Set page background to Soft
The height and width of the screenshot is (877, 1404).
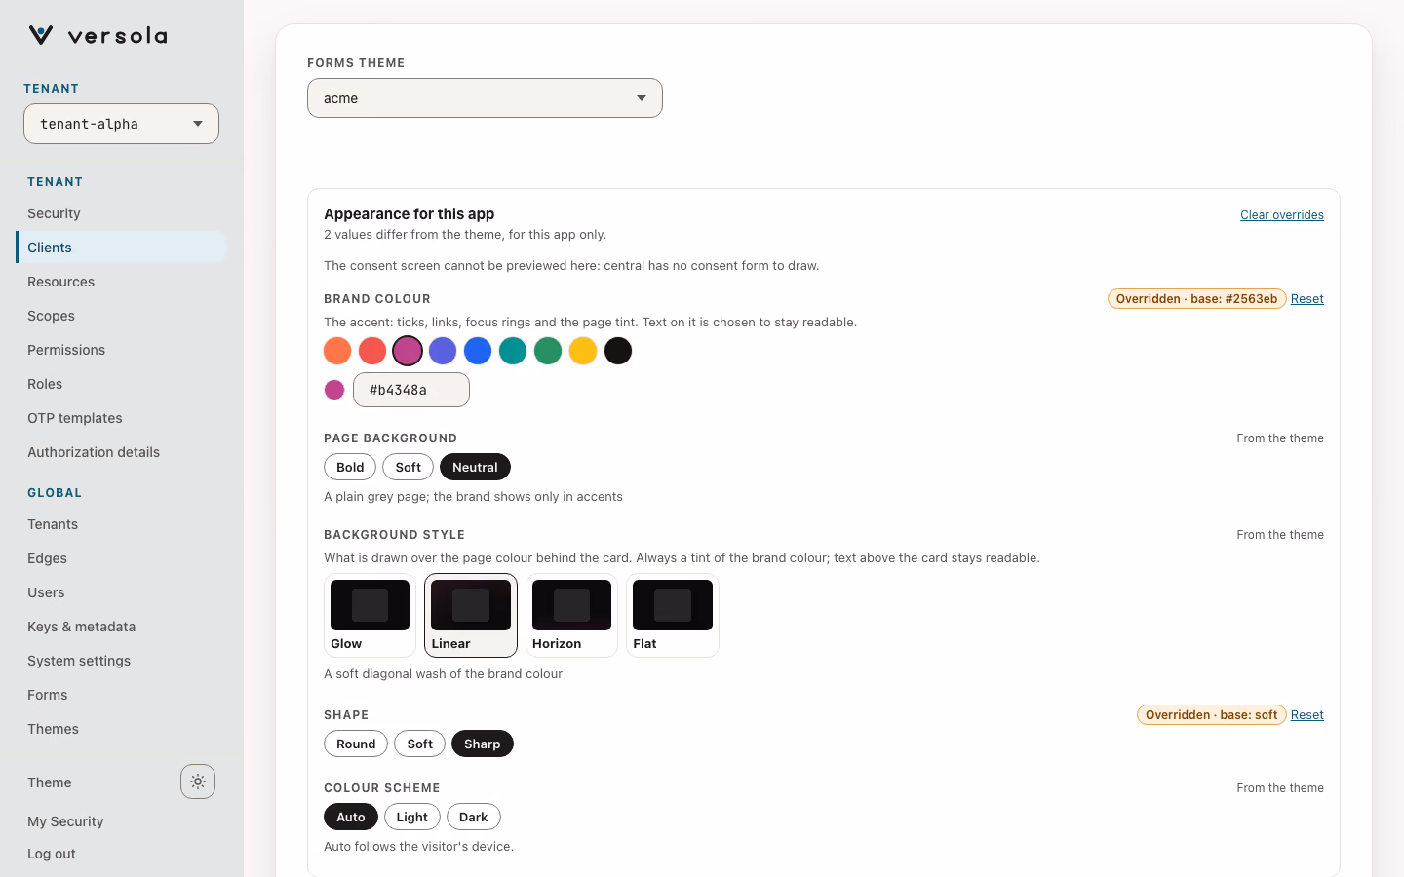click(x=409, y=468)
